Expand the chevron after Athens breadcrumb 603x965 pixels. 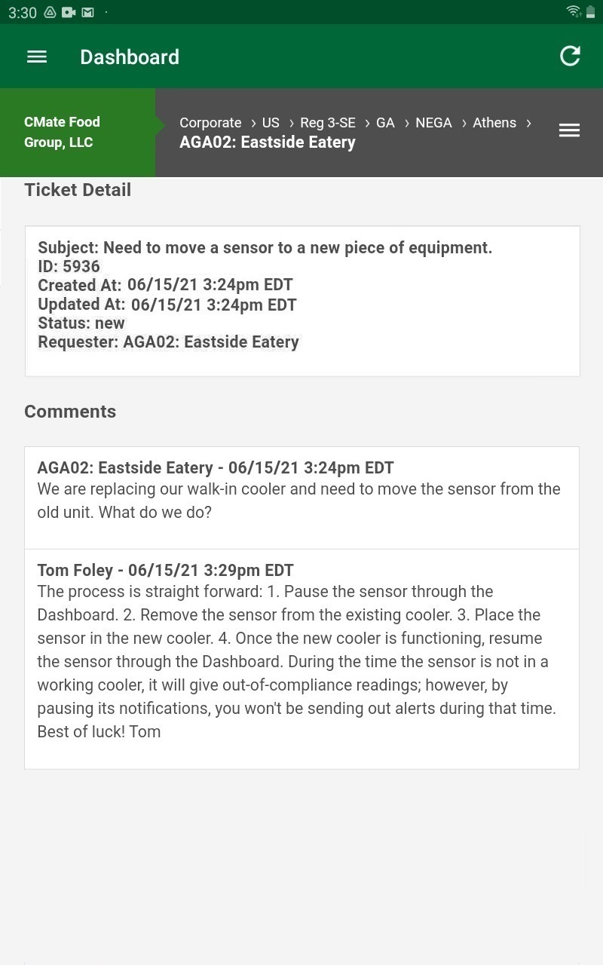[x=528, y=123]
